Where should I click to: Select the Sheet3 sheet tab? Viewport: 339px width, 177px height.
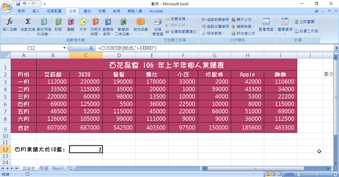coord(58,169)
